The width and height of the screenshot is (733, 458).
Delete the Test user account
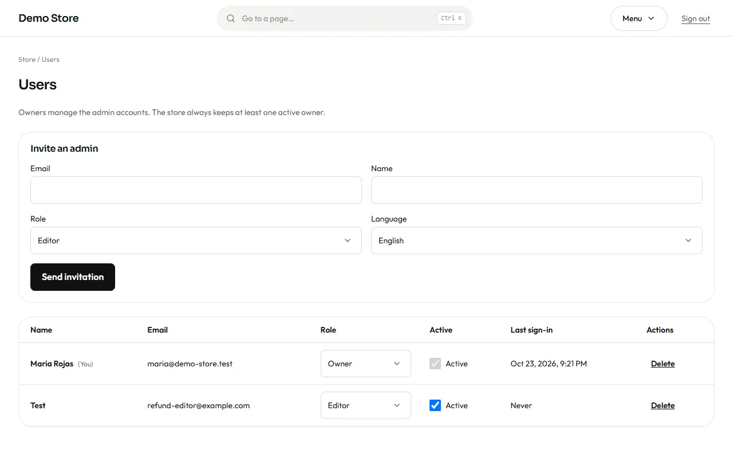tap(663, 405)
